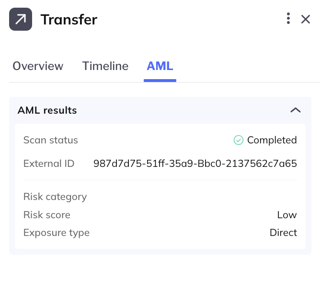320x282 pixels.
Task: Open the Timeline tab
Action: [105, 66]
